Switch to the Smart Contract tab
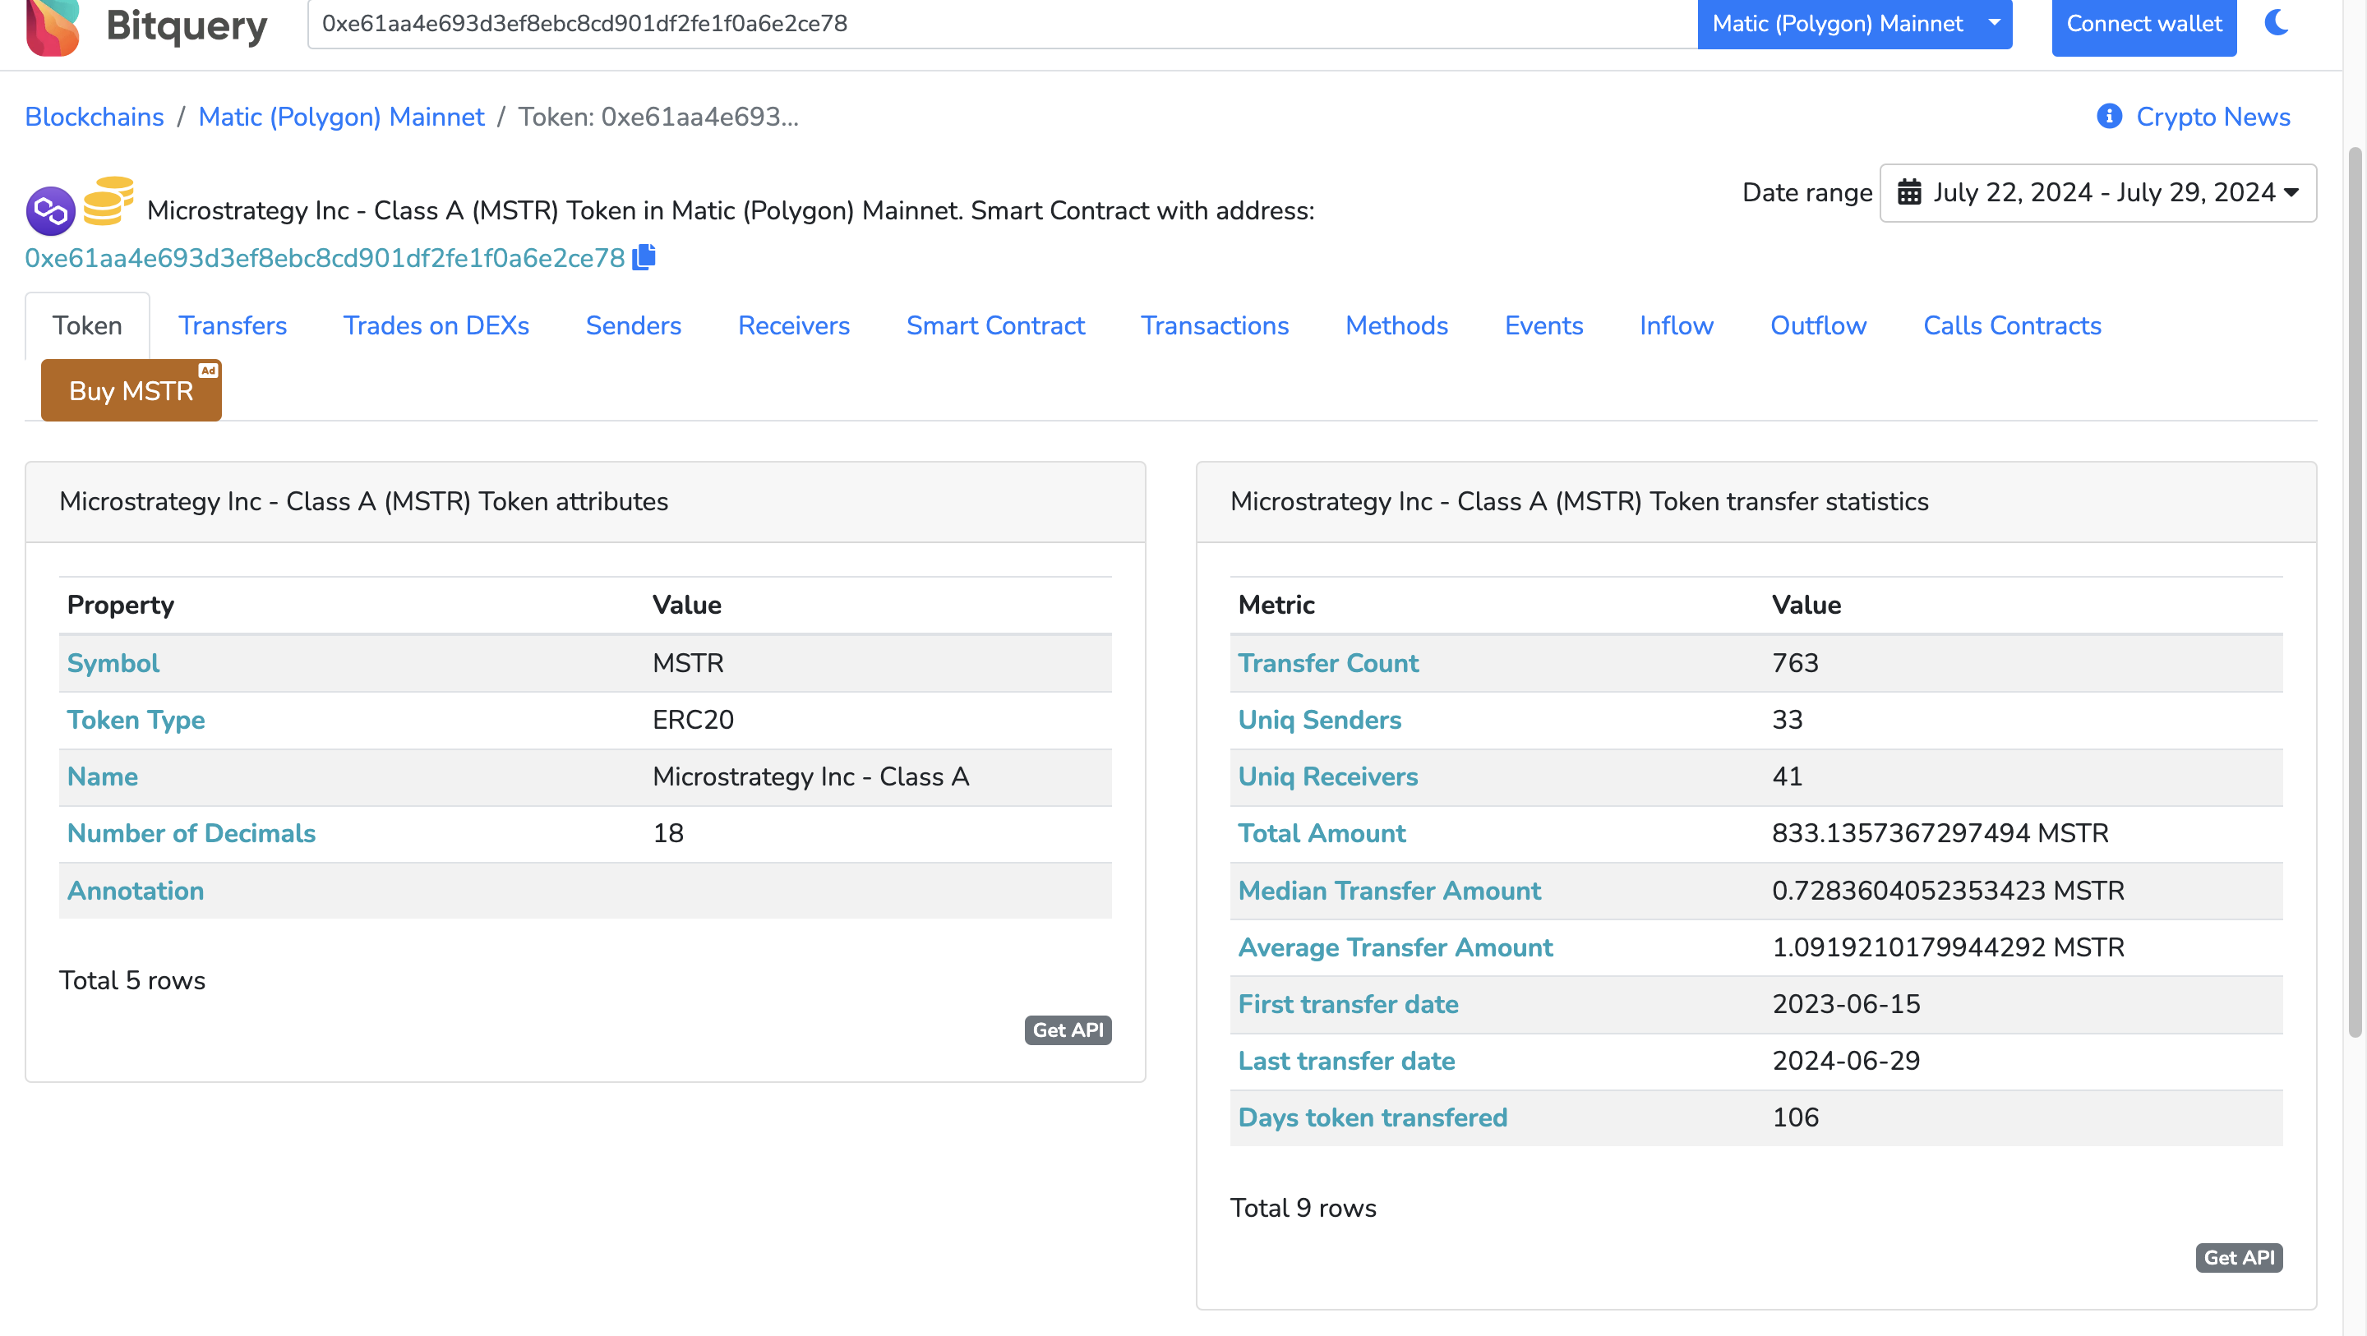 point(995,325)
